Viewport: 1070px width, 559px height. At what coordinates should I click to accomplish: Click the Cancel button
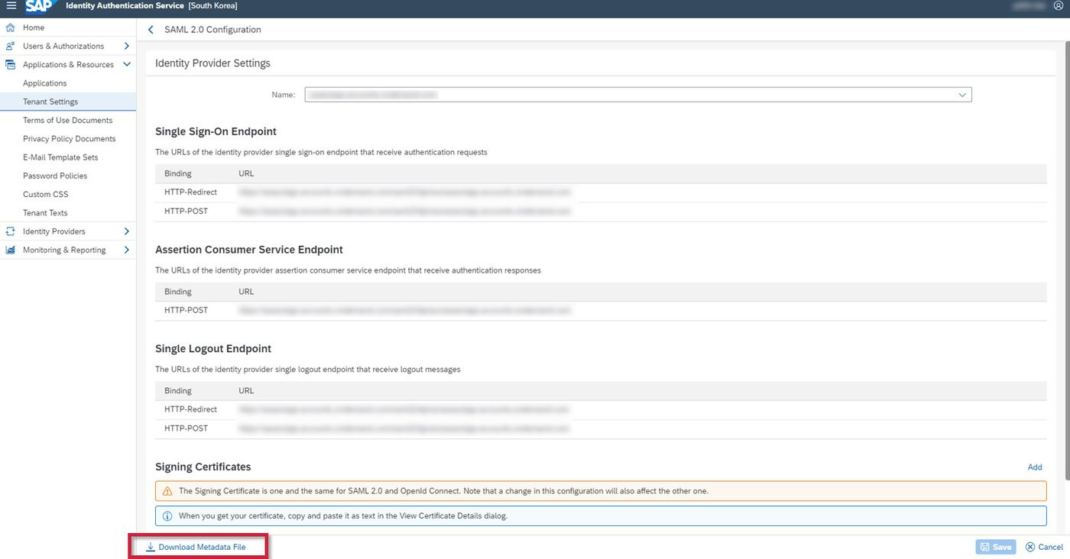pos(1044,547)
